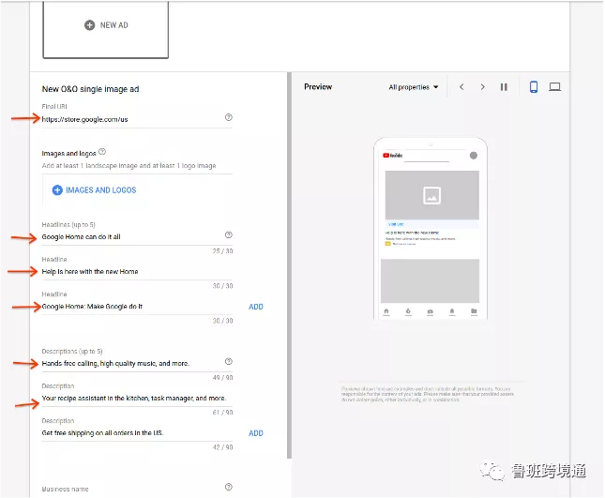Open help icon next to Headlines

tap(229, 234)
